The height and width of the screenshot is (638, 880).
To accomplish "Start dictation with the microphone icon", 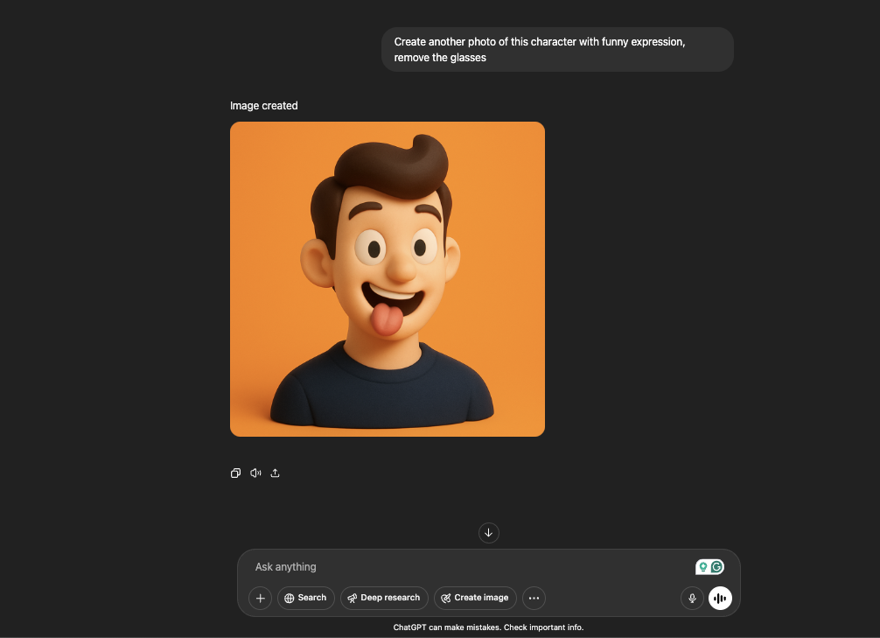I will coord(692,599).
